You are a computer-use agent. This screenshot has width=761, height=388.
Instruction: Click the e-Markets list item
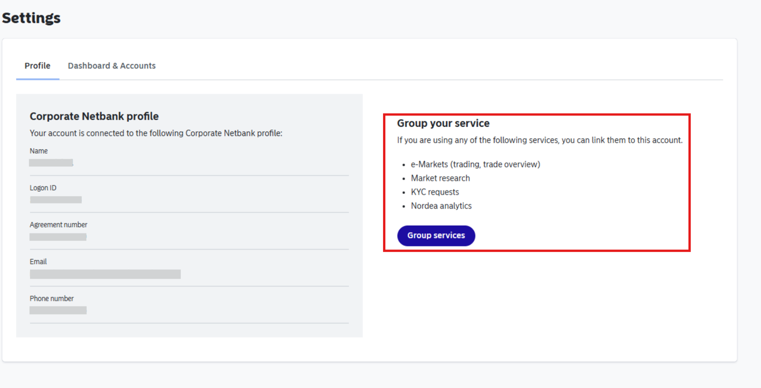[475, 164]
